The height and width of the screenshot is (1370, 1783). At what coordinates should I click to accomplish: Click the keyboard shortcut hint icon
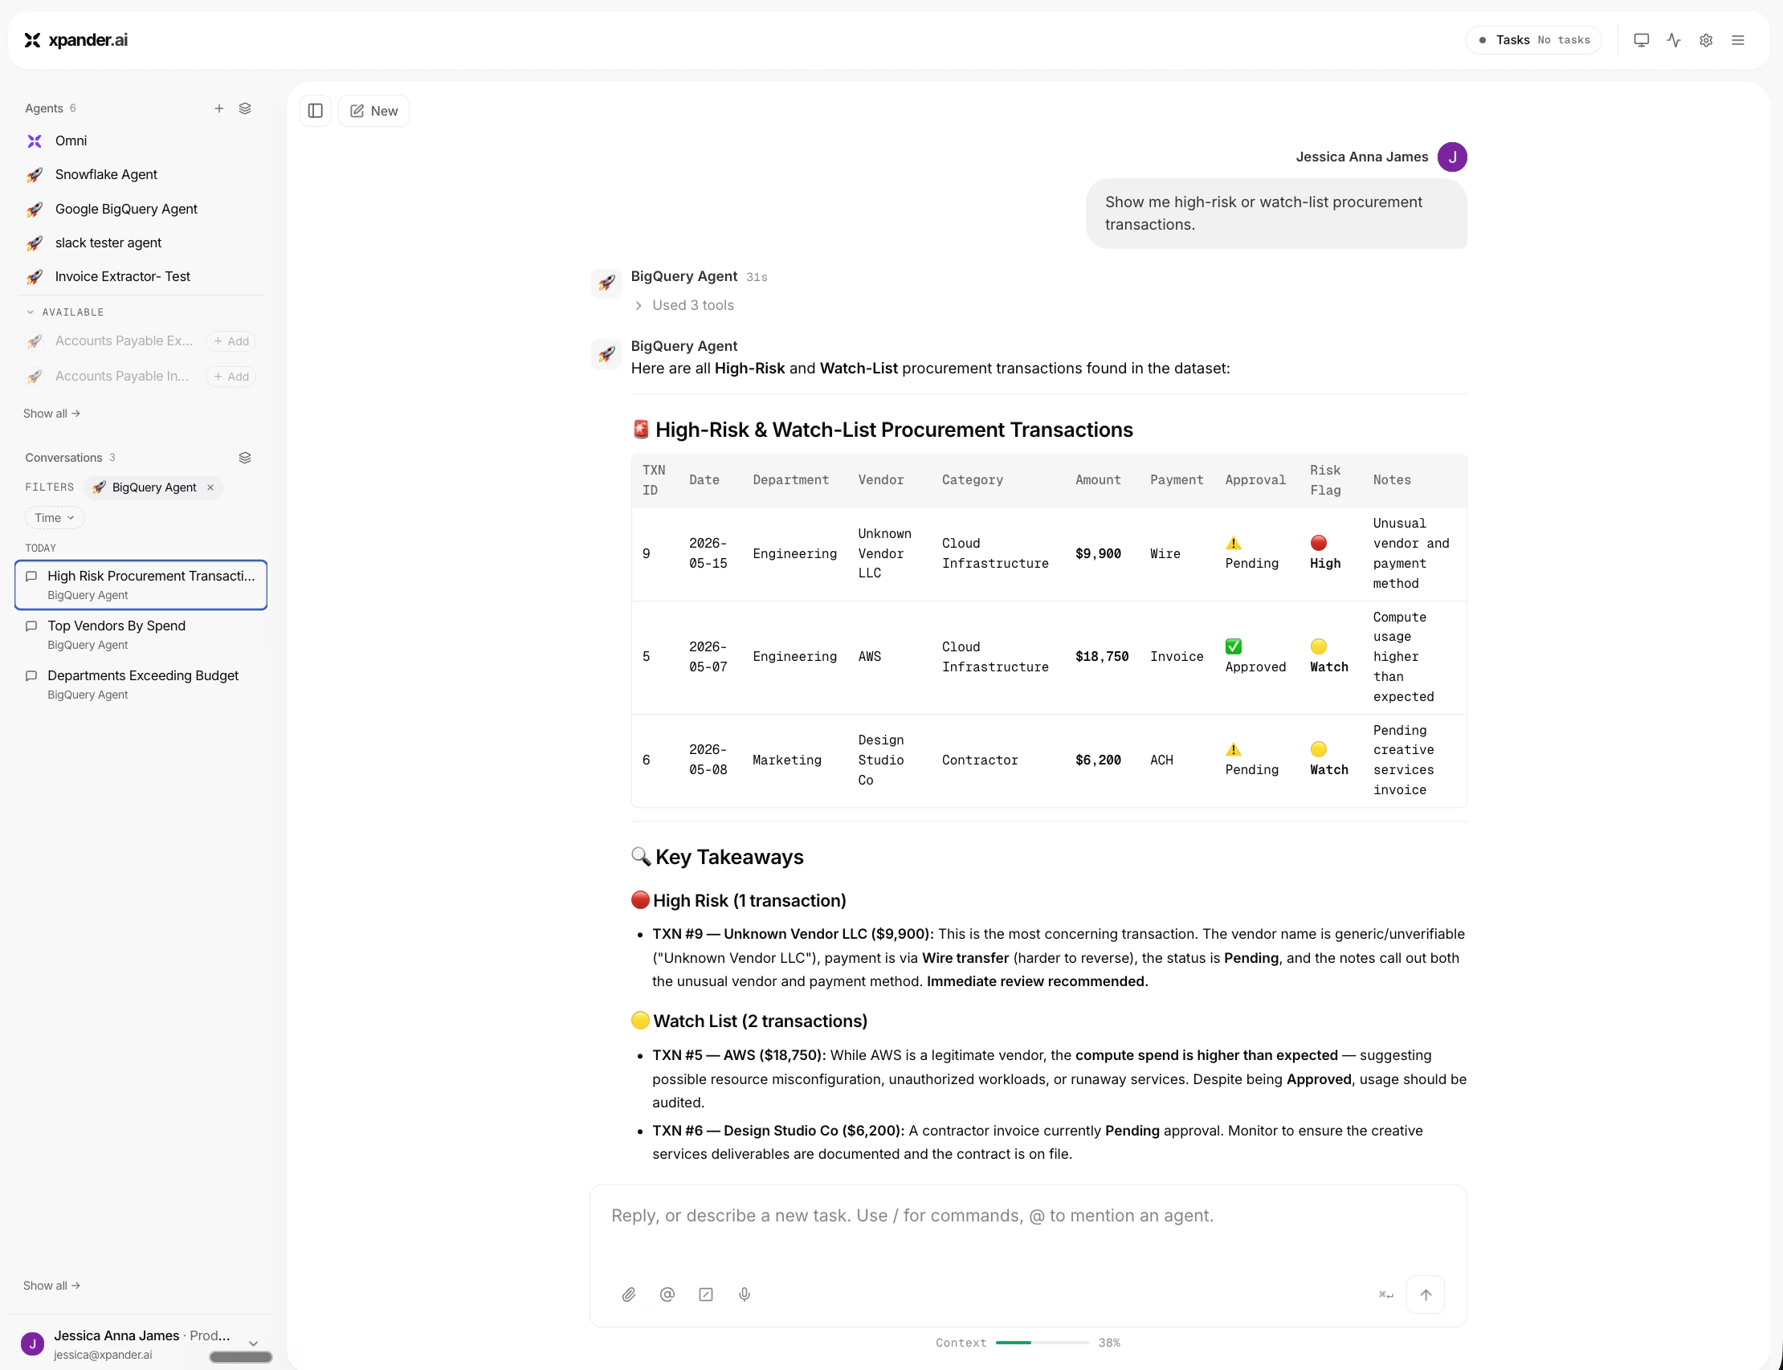coord(1385,1295)
